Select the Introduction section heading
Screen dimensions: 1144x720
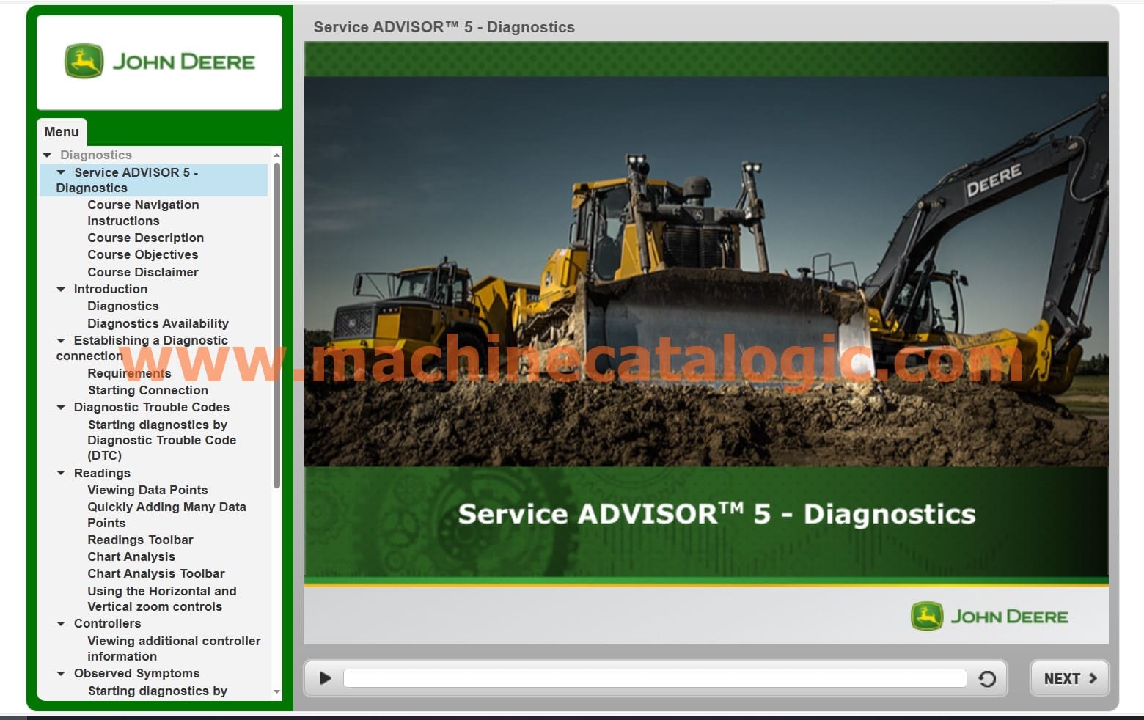point(111,289)
